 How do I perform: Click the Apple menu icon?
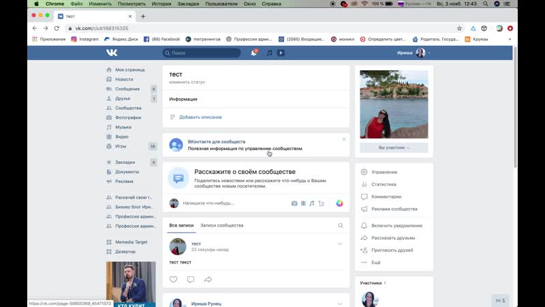click(x=36, y=4)
